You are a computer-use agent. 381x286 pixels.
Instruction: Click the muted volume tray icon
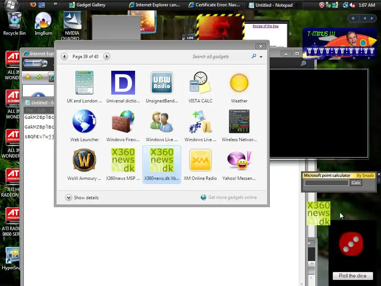[352, 5]
